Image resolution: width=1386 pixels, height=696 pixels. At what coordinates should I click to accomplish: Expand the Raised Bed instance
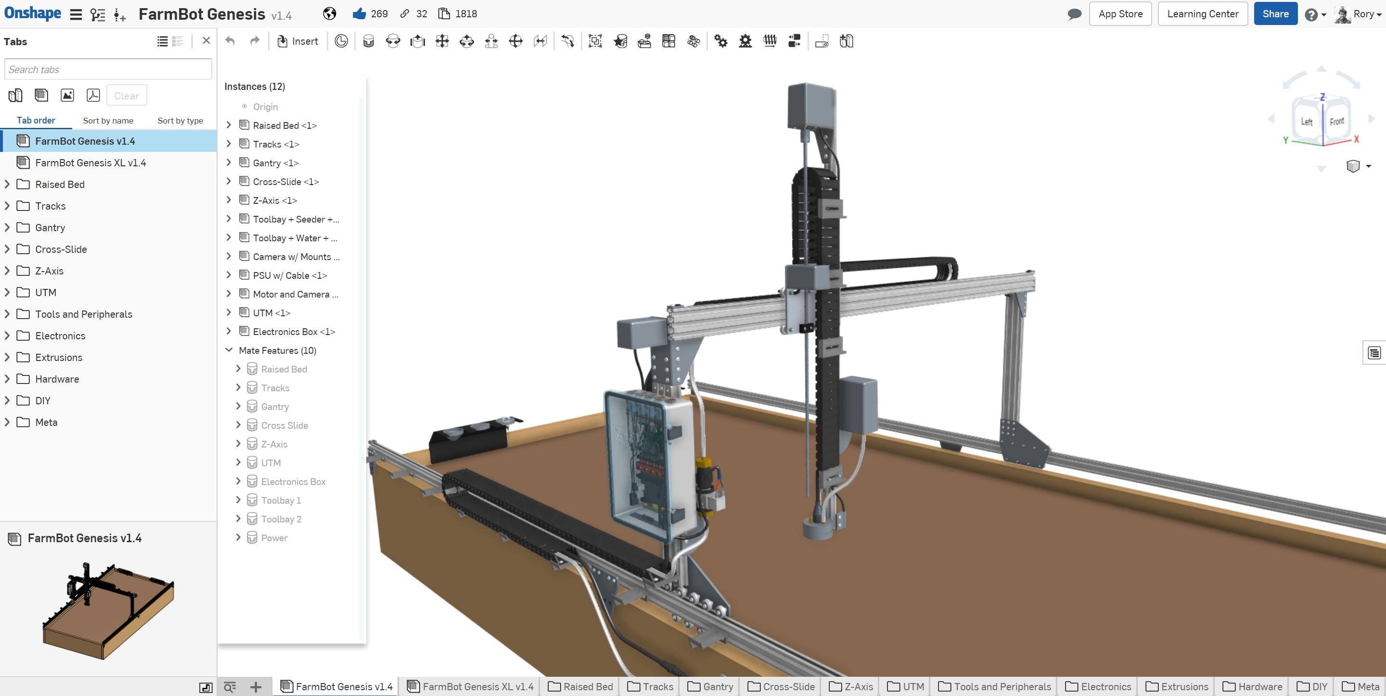[x=228, y=124]
